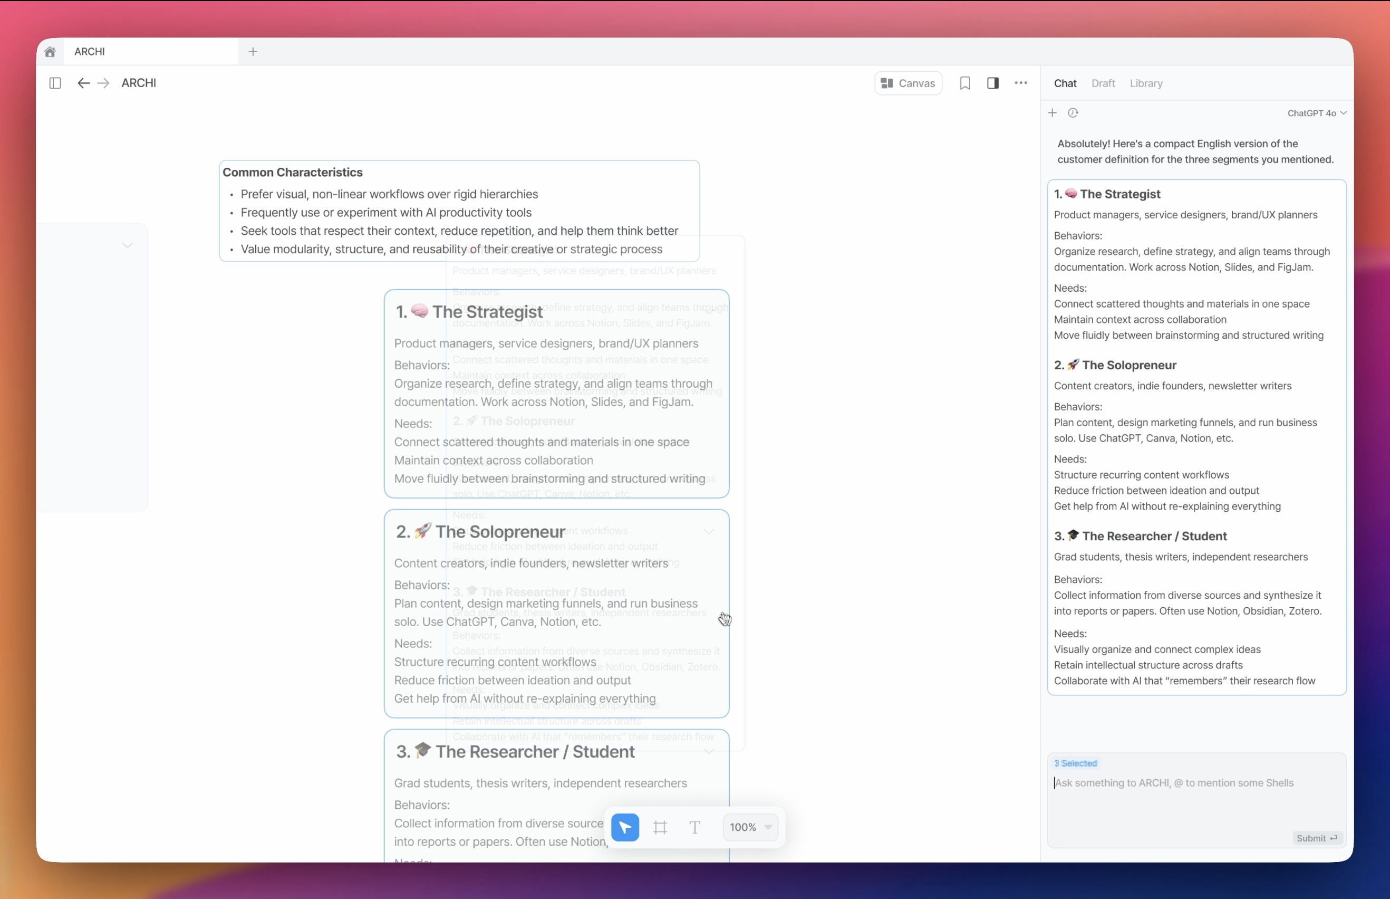
Task: Open the three-dots more options menu
Action: point(1021,83)
